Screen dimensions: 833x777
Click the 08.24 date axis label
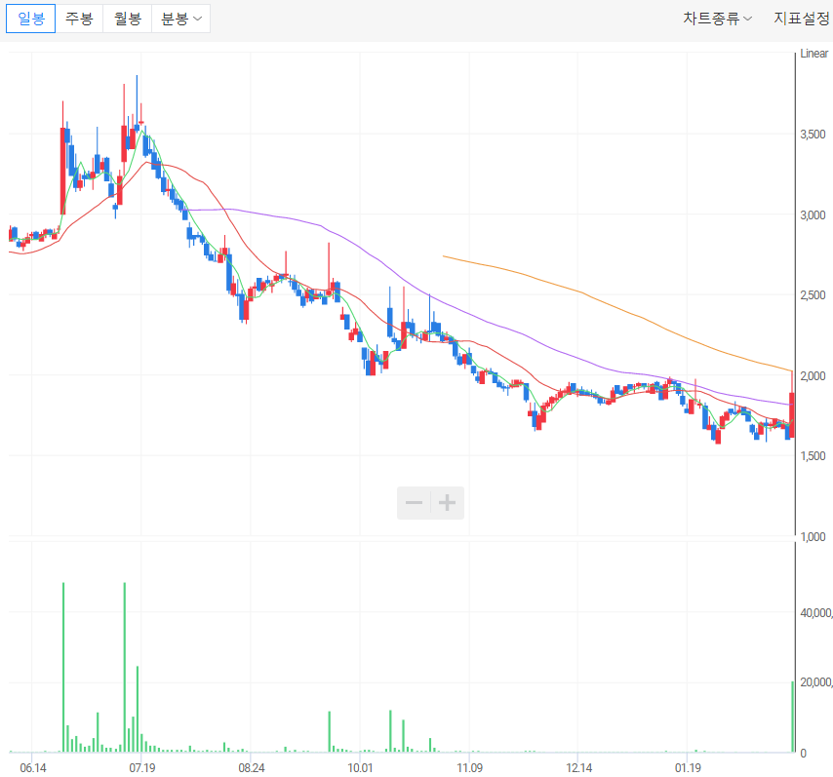[x=252, y=768]
